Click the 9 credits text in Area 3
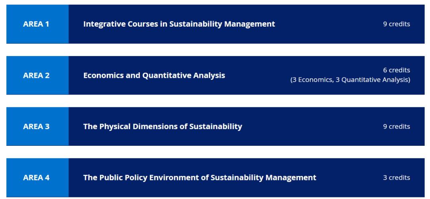 [397, 126]
